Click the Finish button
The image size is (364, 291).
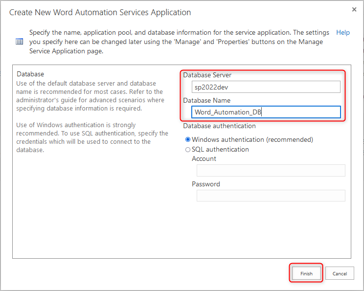coord(306,273)
